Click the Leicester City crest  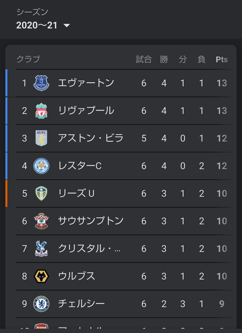(x=41, y=166)
